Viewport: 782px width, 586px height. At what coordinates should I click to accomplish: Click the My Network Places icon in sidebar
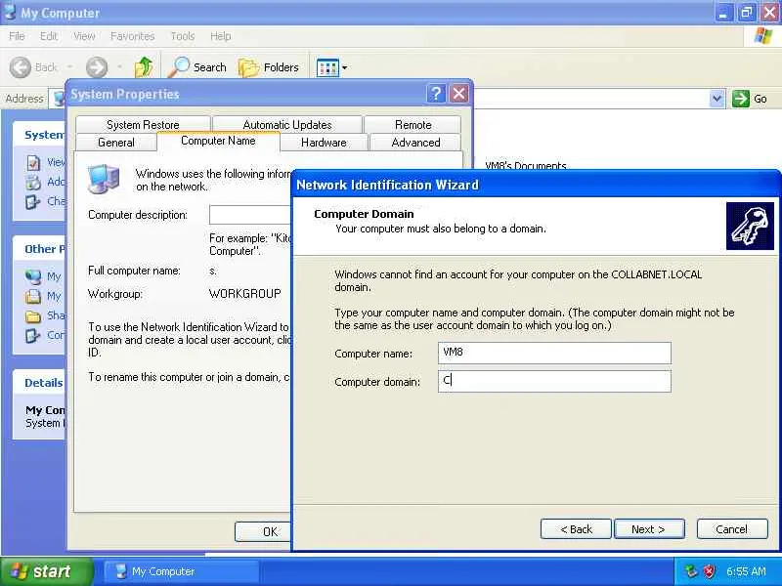coord(33,276)
